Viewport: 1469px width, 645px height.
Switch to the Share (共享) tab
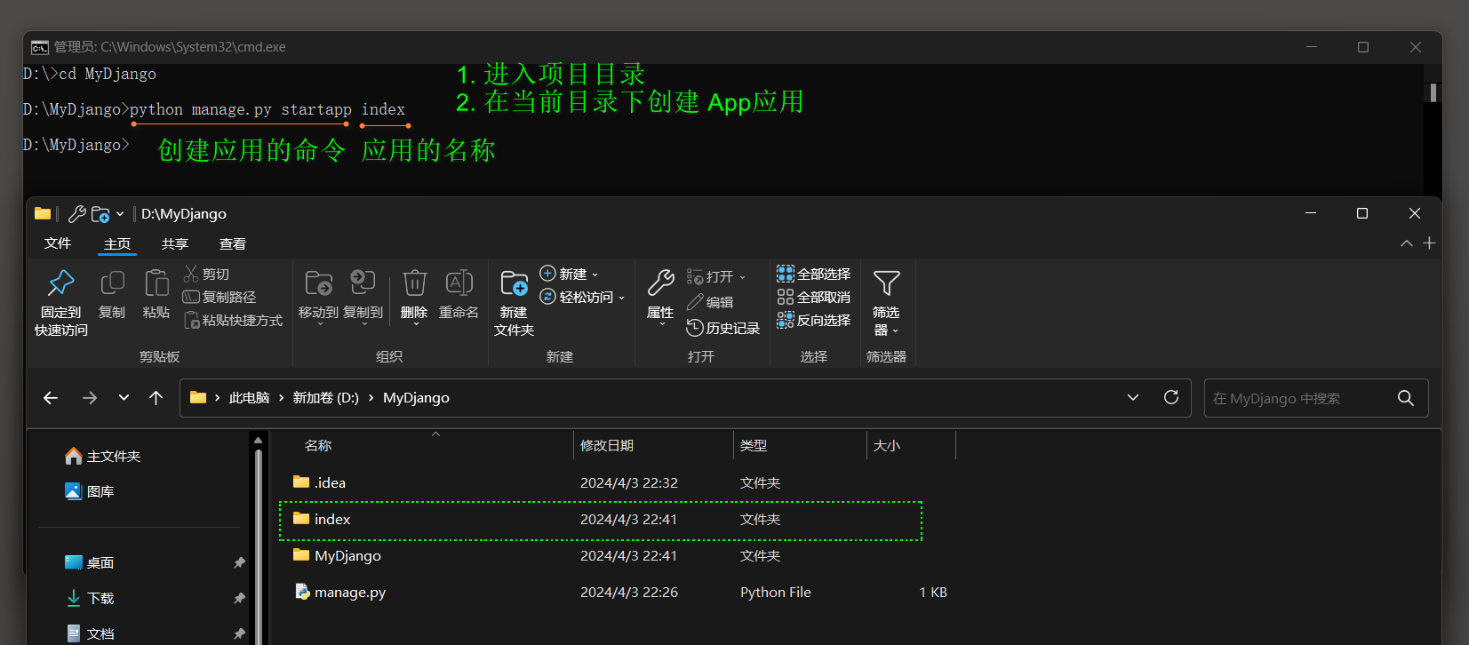[x=175, y=244]
